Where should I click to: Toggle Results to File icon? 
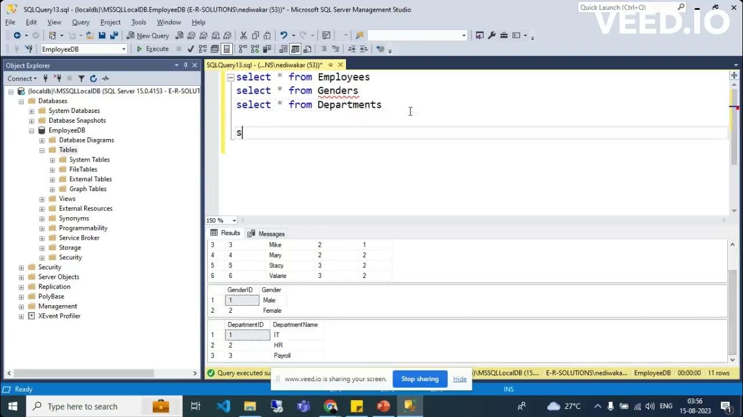click(x=307, y=49)
